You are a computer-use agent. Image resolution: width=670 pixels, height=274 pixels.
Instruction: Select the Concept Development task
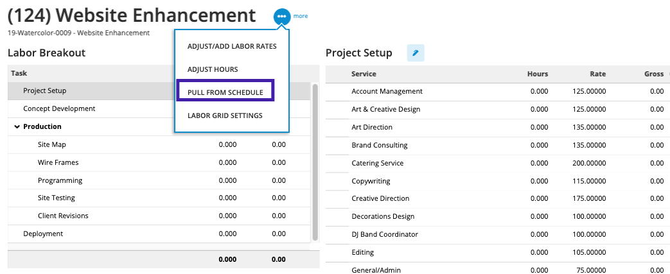59,109
